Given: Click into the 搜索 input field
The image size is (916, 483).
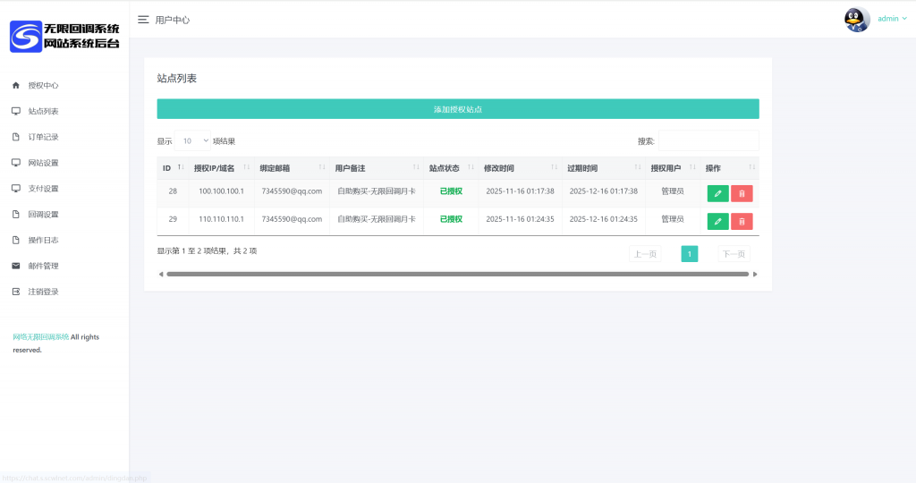Looking at the screenshot, I should (708, 140).
